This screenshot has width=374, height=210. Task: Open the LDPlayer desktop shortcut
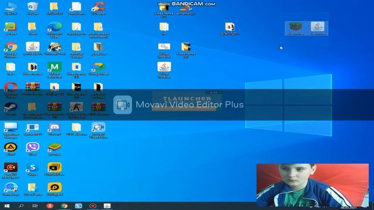[x=54, y=189]
